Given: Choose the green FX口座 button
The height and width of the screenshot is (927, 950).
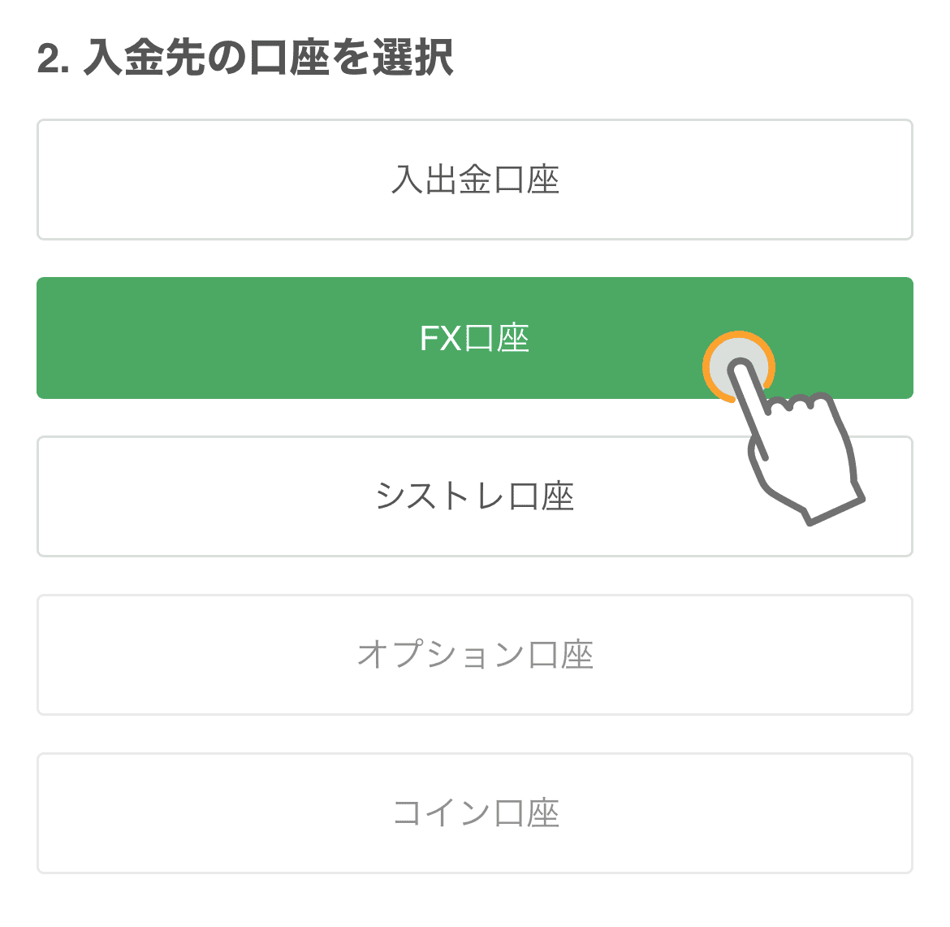Looking at the screenshot, I should [474, 338].
